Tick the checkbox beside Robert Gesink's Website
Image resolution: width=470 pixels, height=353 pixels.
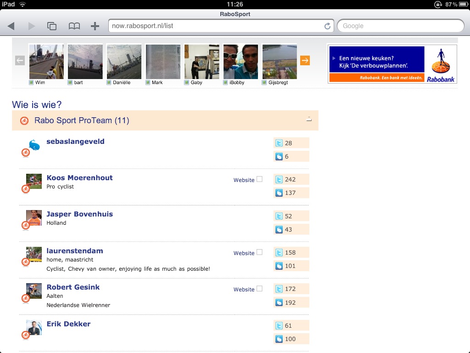point(259,289)
